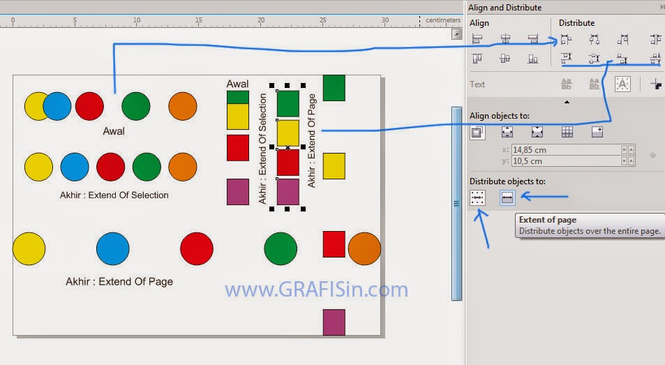Select the orange circle in Extend Of Page row
Screen dimensions: 665x365
click(x=364, y=249)
